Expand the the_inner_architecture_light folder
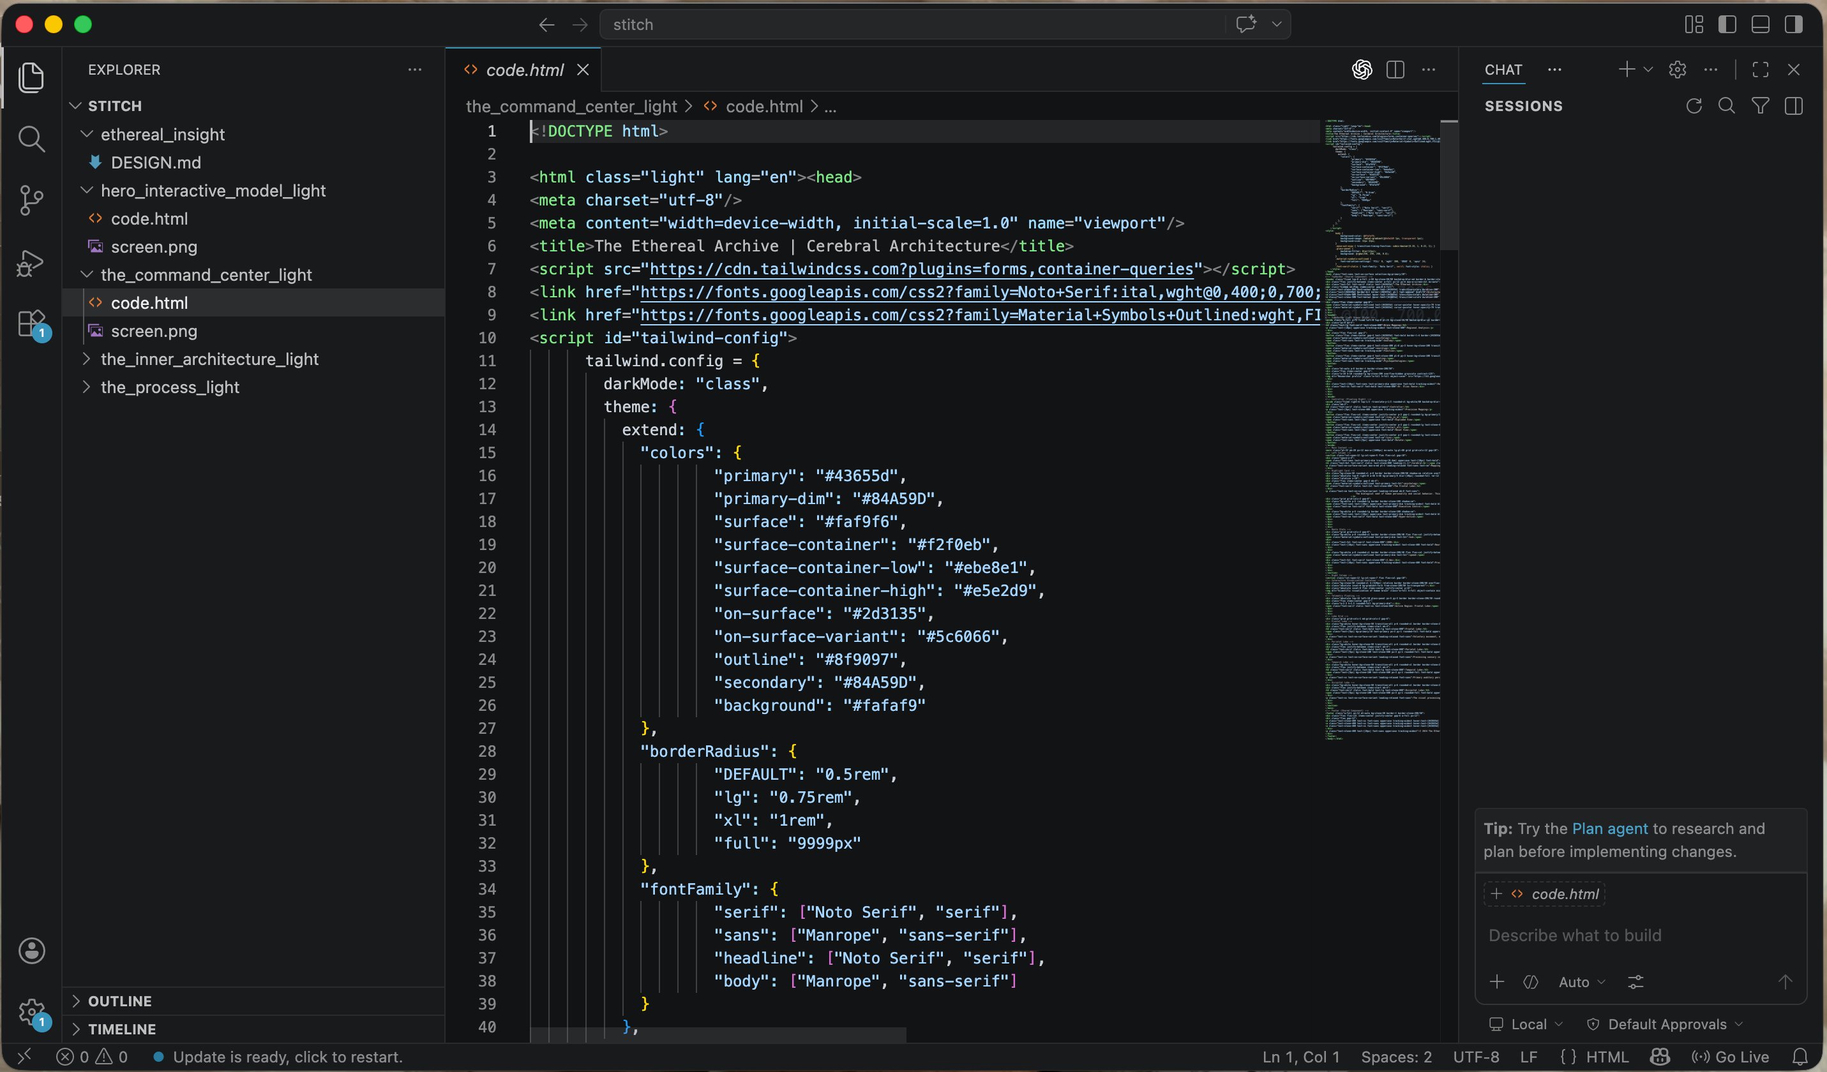1827x1072 pixels. (x=86, y=359)
